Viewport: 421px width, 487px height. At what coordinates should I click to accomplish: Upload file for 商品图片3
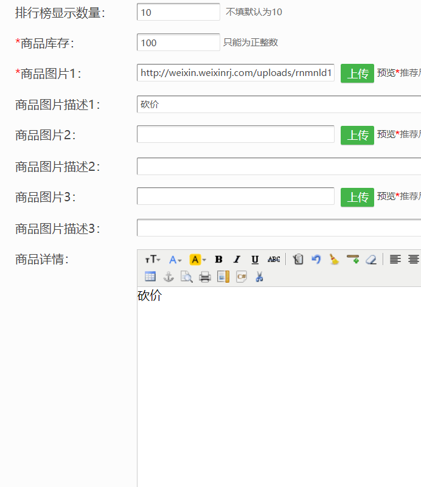[x=357, y=197]
